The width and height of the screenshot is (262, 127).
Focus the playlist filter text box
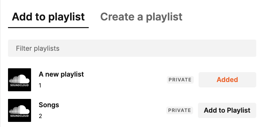[132, 48]
